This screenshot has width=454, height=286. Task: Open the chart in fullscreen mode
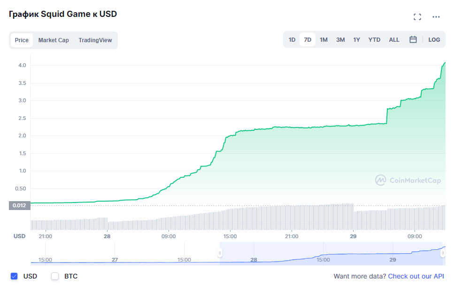pyautogui.click(x=417, y=17)
